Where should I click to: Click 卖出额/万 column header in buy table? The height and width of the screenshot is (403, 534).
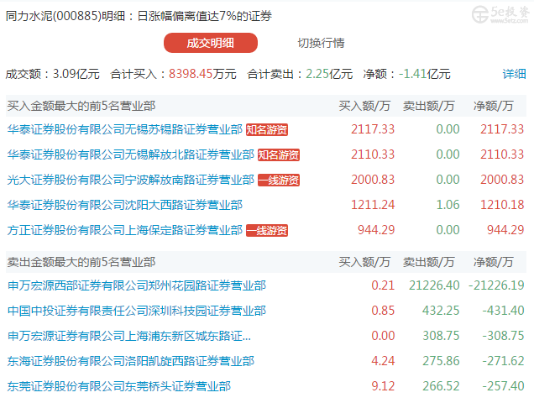[428, 106]
